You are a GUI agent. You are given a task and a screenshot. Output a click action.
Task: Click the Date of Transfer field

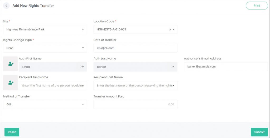135,48
